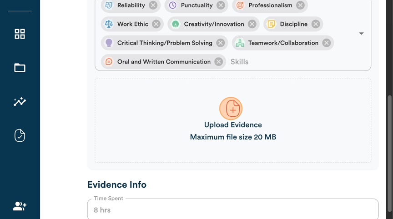Click the orange upload file icon

click(231, 109)
